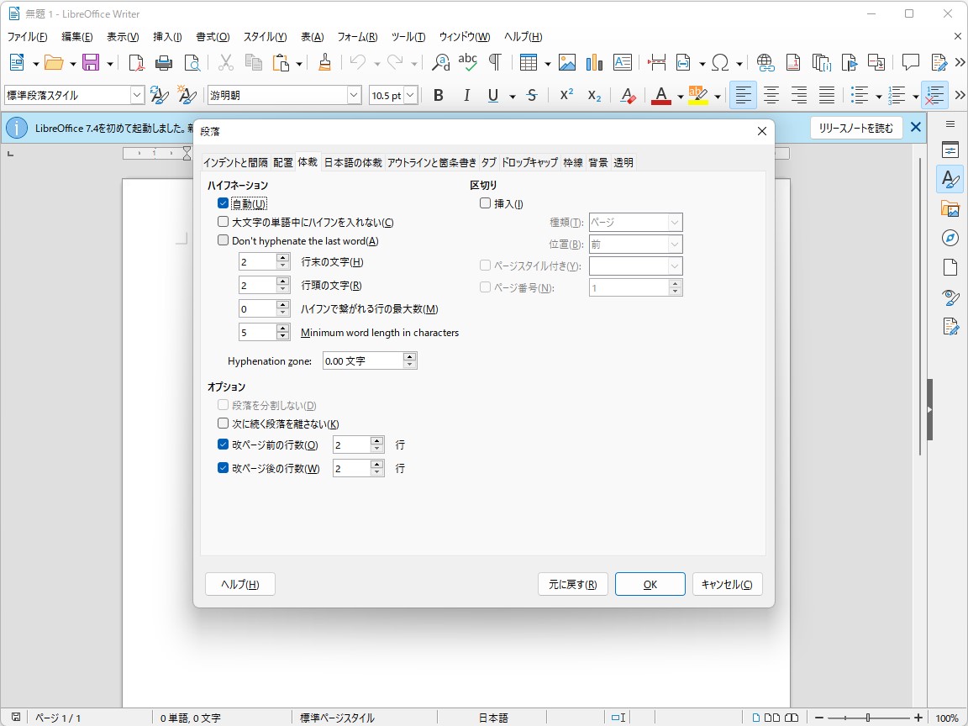Click リリースノートを読む button
Viewport: 968px width, 726px height.
[x=856, y=128]
